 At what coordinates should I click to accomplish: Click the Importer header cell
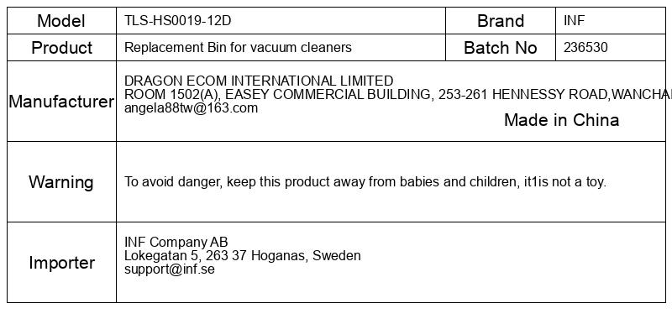click(x=61, y=263)
